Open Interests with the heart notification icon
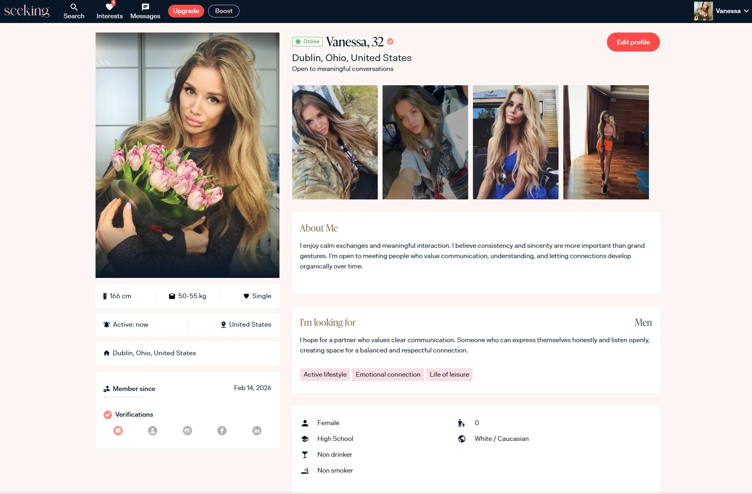The image size is (752, 494). [109, 11]
